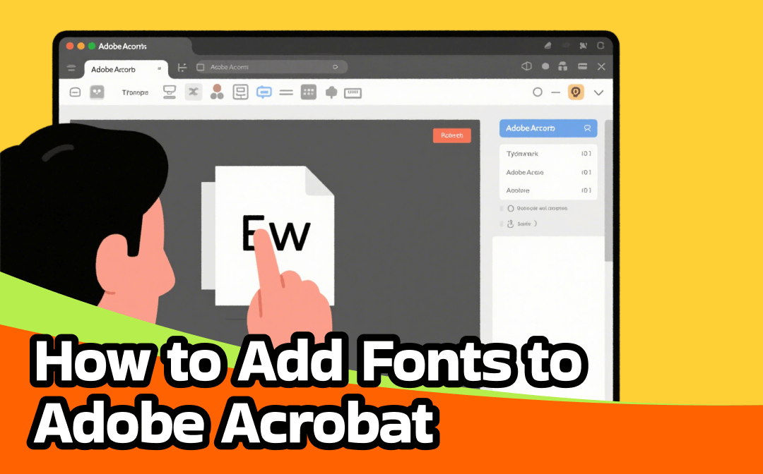This screenshot has height=474, width=763.
Task: Click the rounded square icon at title bar end
Action: [x=601, y=46]
